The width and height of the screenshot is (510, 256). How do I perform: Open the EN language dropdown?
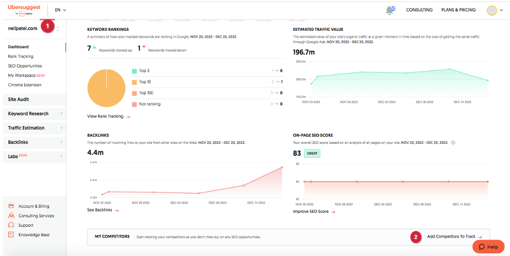coord(60,10)
